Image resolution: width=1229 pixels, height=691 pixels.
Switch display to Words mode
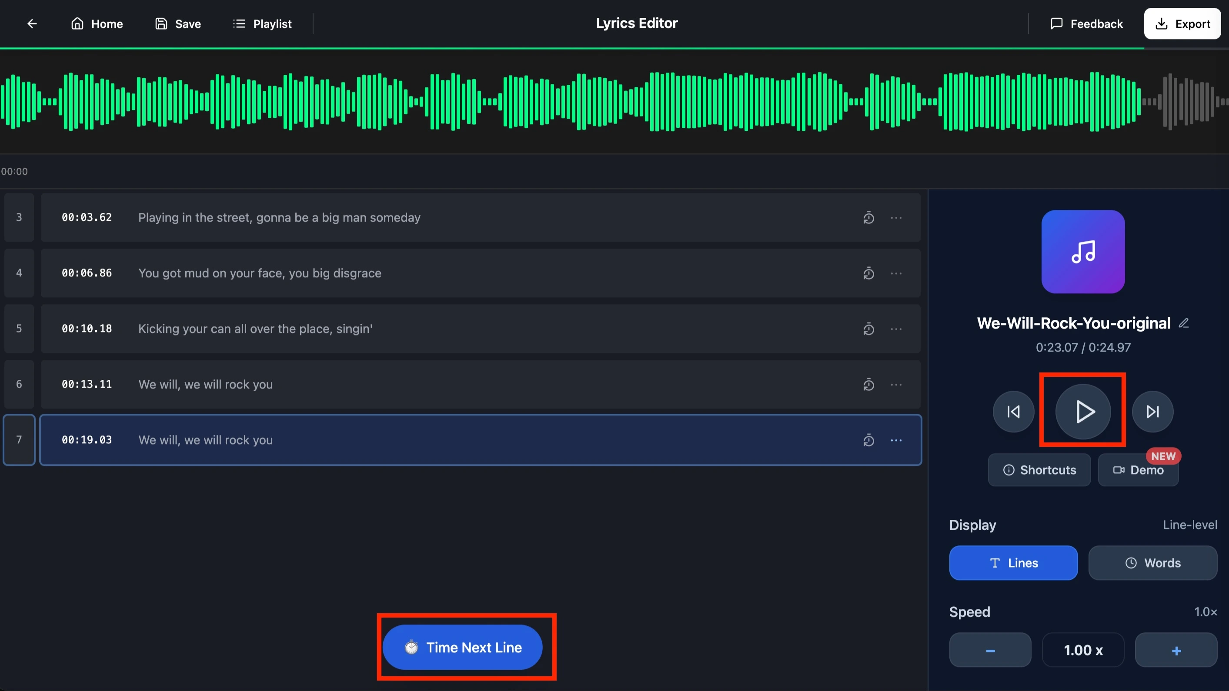click(x=1152, y=563)
